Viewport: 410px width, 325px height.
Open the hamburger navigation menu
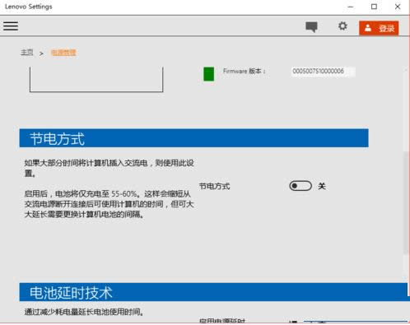tap(11, 26)
